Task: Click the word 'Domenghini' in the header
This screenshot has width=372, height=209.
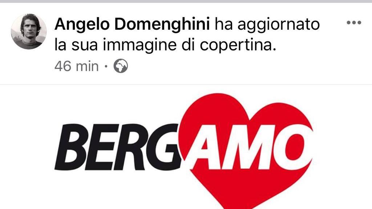Action: coord(162,24)
